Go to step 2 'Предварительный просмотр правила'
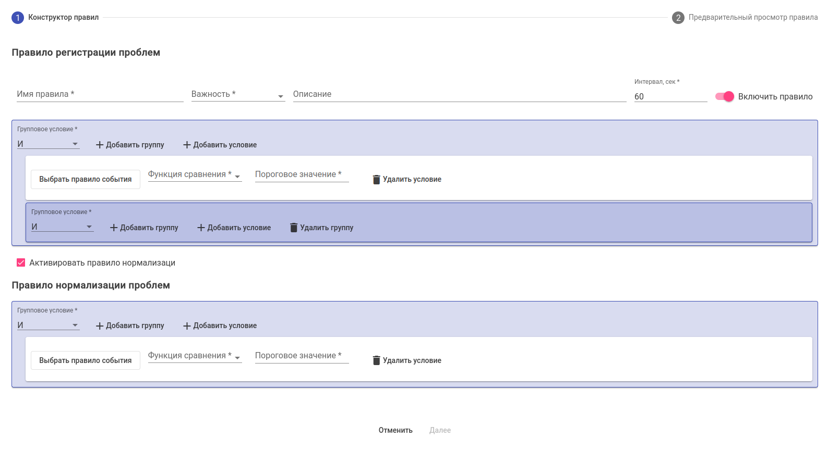This screenshot has width=828, height=451. 678,18
